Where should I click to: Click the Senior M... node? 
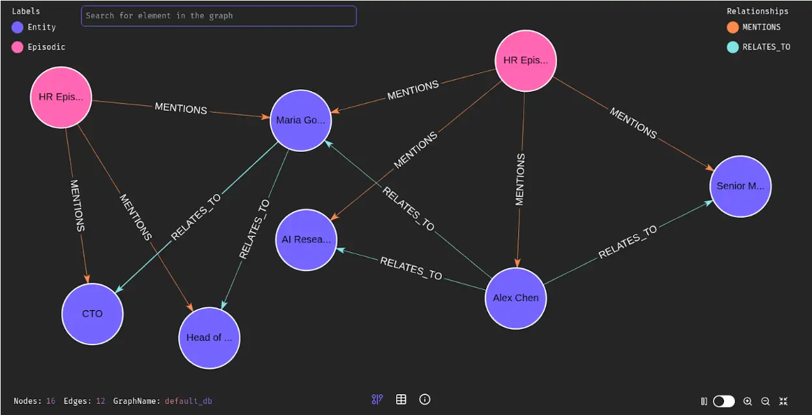point(740,186)
